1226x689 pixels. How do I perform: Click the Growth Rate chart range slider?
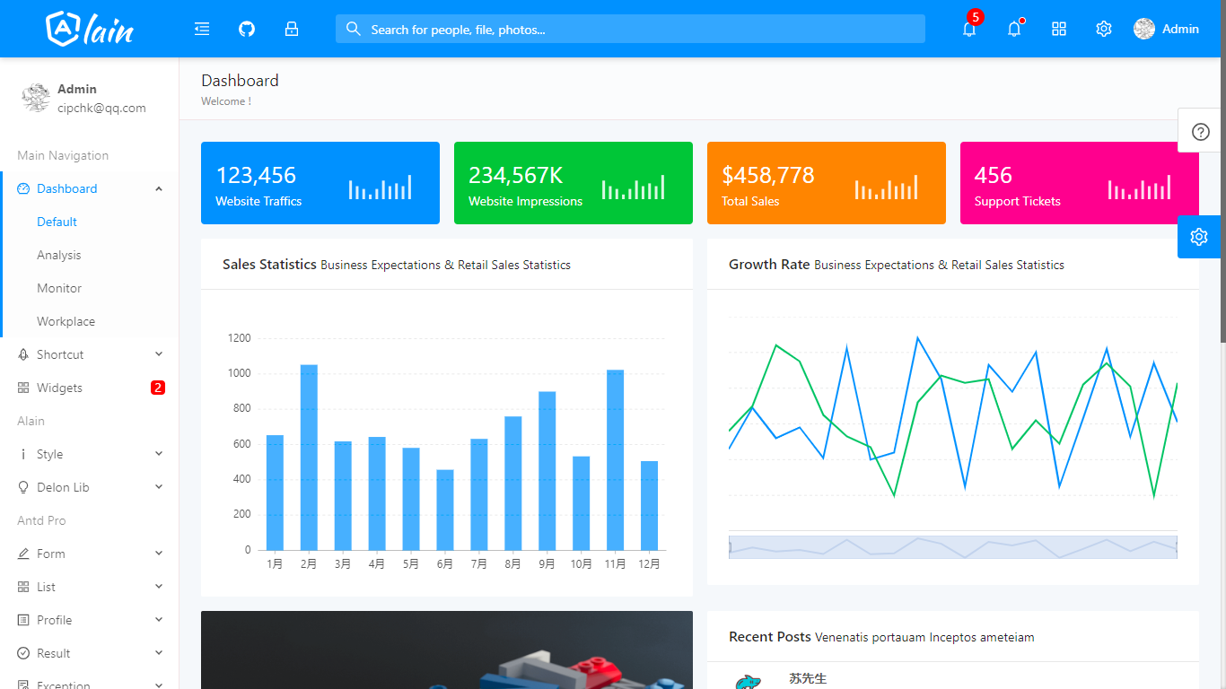(953, 547)
